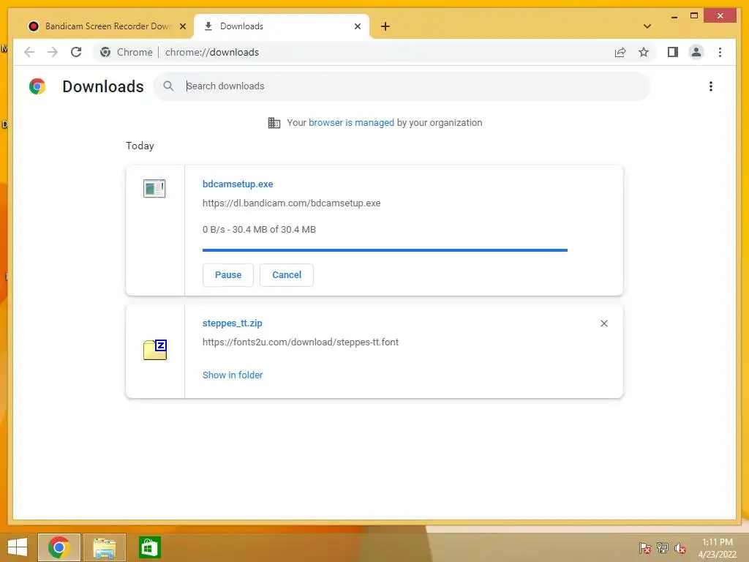Focus the Search downloads field
Image resolution: width=749 pixels, height=562 pixels.
(x=402, y=86)
